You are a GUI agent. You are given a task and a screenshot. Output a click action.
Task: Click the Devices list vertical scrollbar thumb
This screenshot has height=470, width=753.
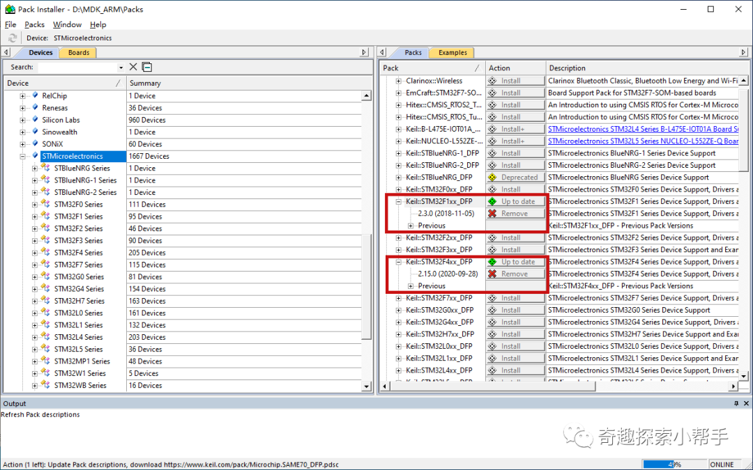[x=367, y=286]
